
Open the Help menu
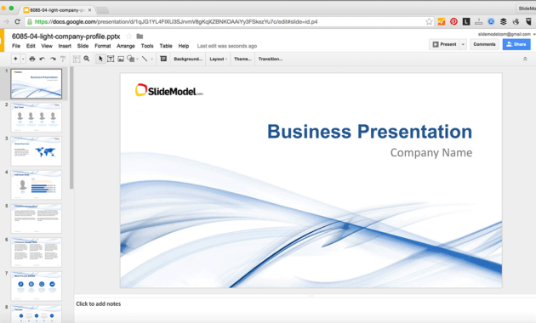click(x=184, y=46)
